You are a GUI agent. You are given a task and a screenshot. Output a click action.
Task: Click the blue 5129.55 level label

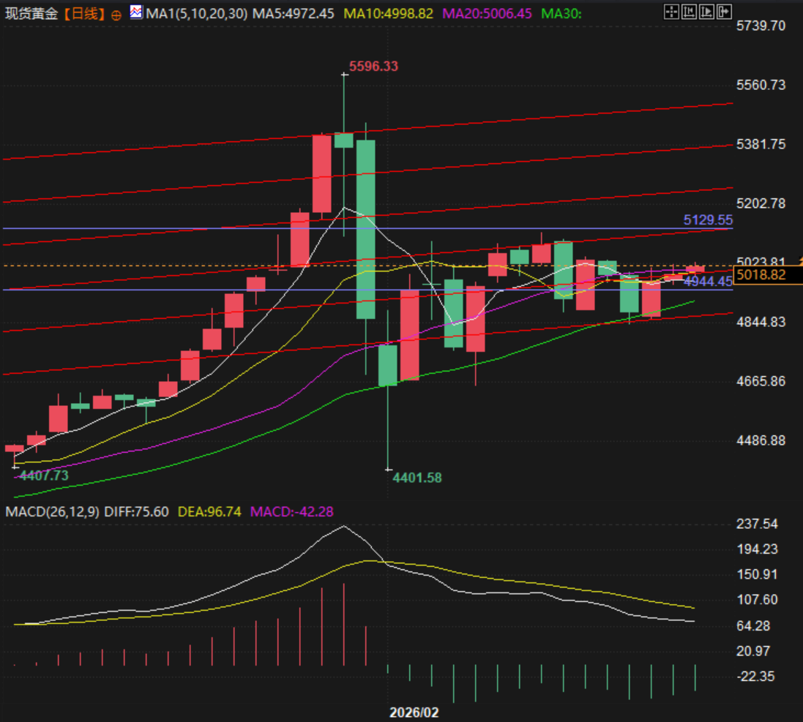click(x=708, y=220)
